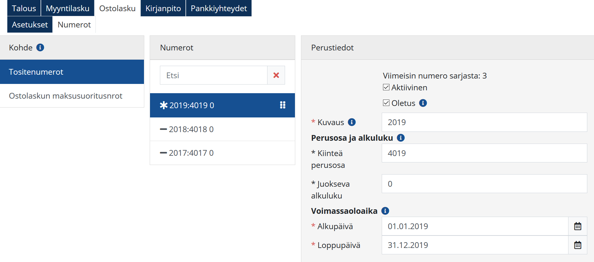Click the info icon next to Kohde
Screen dimensions: 594x262
(x=40, y=48)
